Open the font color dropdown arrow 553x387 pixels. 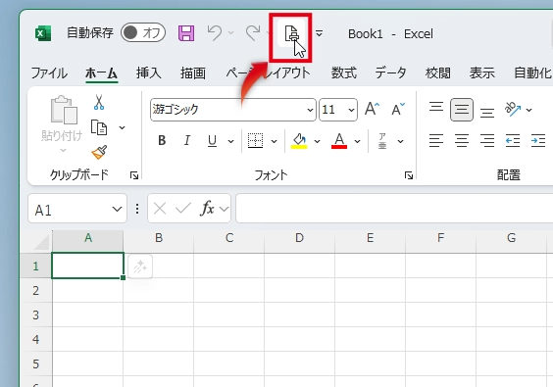pos(358,141)
